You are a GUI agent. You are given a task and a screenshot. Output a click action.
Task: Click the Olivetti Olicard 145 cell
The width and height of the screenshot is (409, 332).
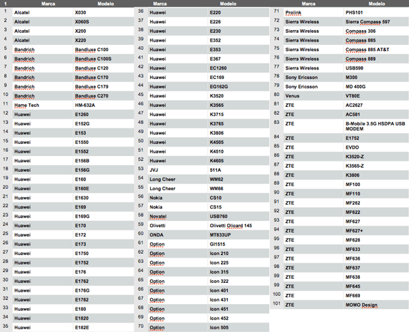239,226
